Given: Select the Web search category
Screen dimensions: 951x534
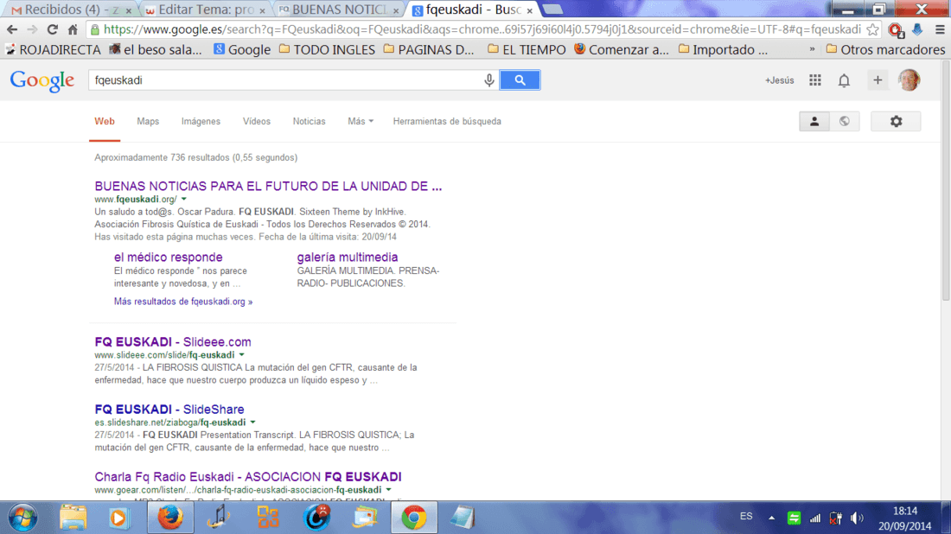Looking at the screenshot, I should [105, 121].
